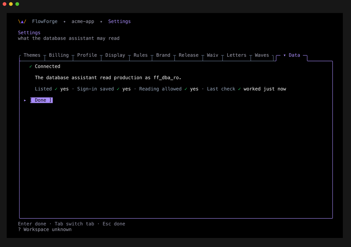This screenshot has height=247, width=351.
Task: Minimize window with yellow button
Action: [x=11, y=4]
